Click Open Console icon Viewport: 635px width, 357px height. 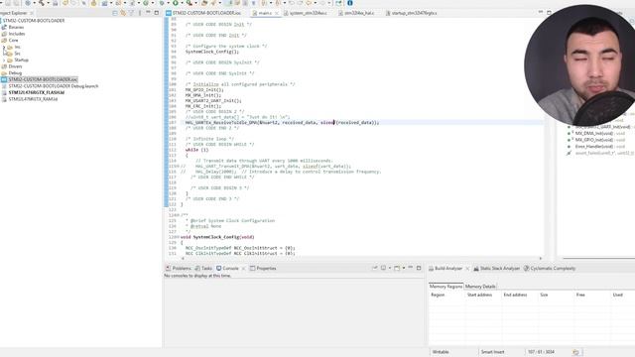point(397,268)
